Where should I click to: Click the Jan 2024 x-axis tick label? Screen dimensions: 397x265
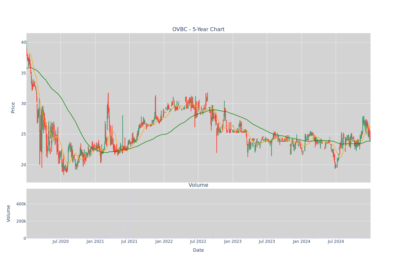(302, 241)
